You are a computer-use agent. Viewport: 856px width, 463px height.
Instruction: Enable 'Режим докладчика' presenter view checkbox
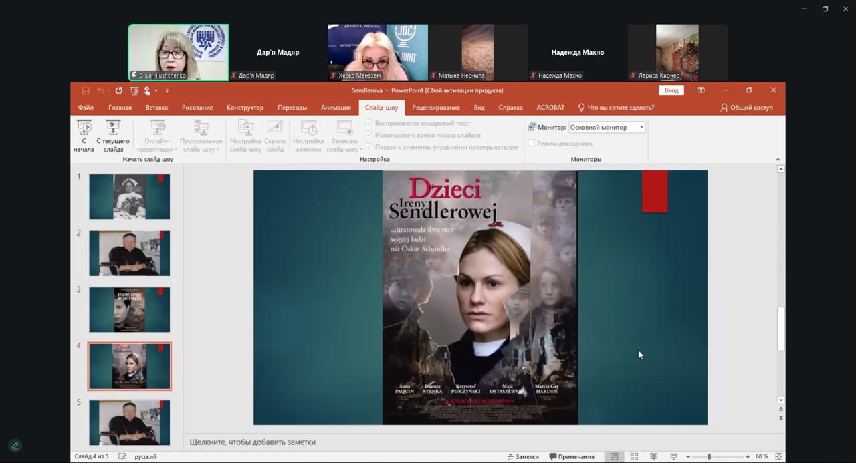pyautogui.click(x=532, y=143)
